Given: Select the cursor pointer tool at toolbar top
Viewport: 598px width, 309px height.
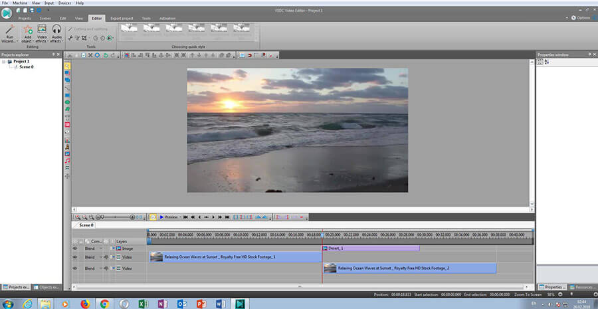Looking at the screenshot, I should coord(67,66).
